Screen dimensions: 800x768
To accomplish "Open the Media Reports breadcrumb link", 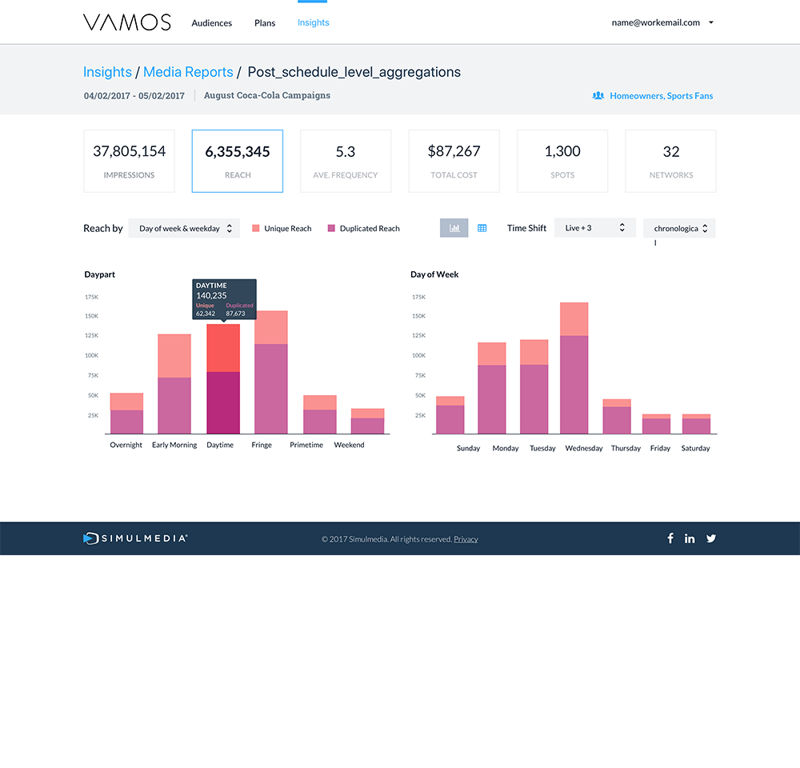I will click(x=188, y=72).
